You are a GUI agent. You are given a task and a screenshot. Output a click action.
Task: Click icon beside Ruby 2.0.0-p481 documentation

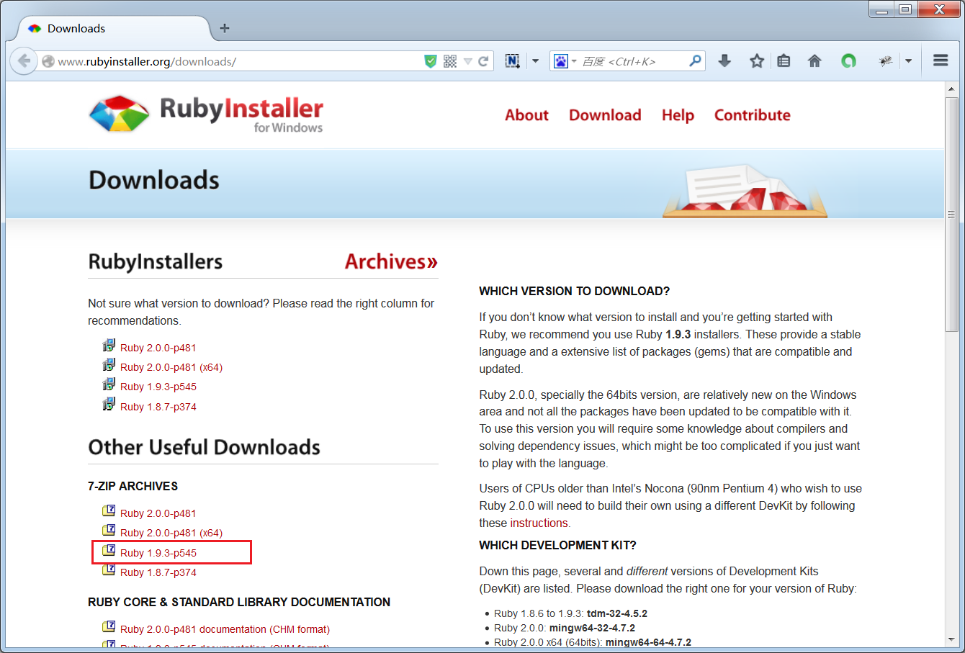(109, 626)
